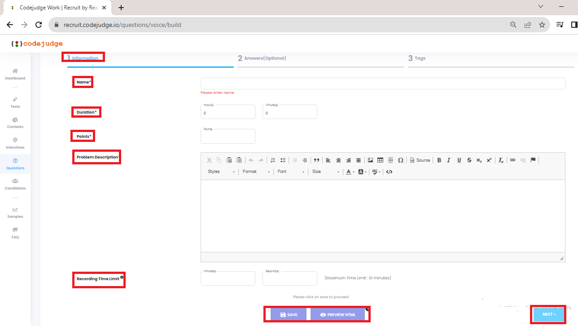
Task: Open the Format dropdown
Action: pyautogui.click(x=256, y=172)
